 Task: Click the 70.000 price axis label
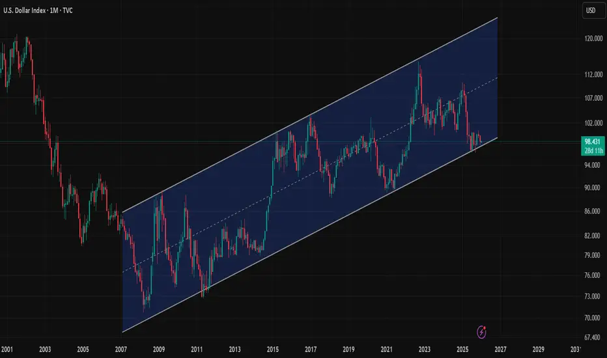coord(593,318)
